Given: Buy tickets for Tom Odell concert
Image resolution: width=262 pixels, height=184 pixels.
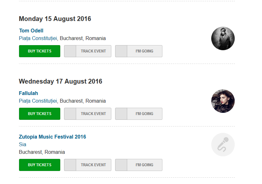Looking at the screenshot, I should 40,51.
